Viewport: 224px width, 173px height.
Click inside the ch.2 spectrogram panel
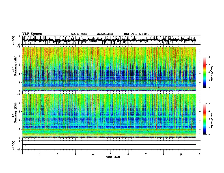click(x=109, y=116)
